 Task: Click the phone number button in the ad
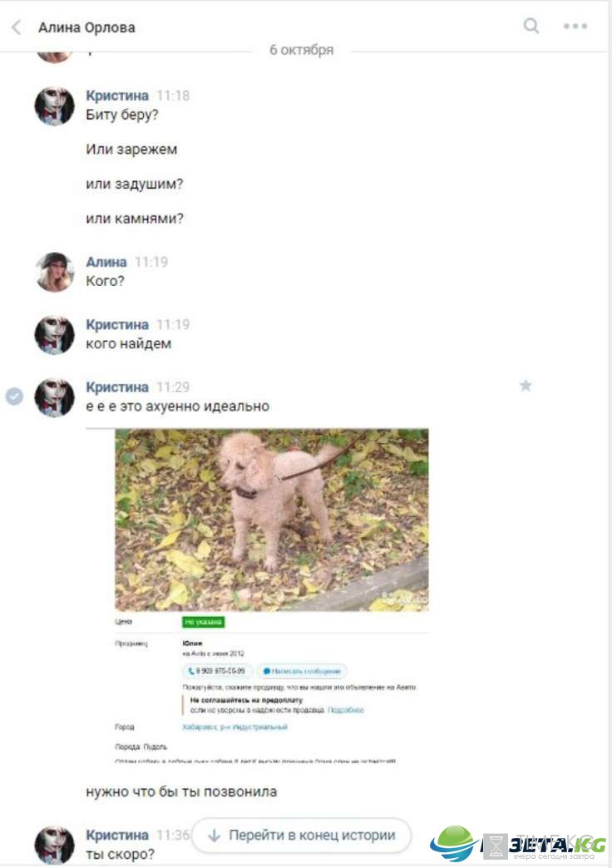click(x=218, y=671)
